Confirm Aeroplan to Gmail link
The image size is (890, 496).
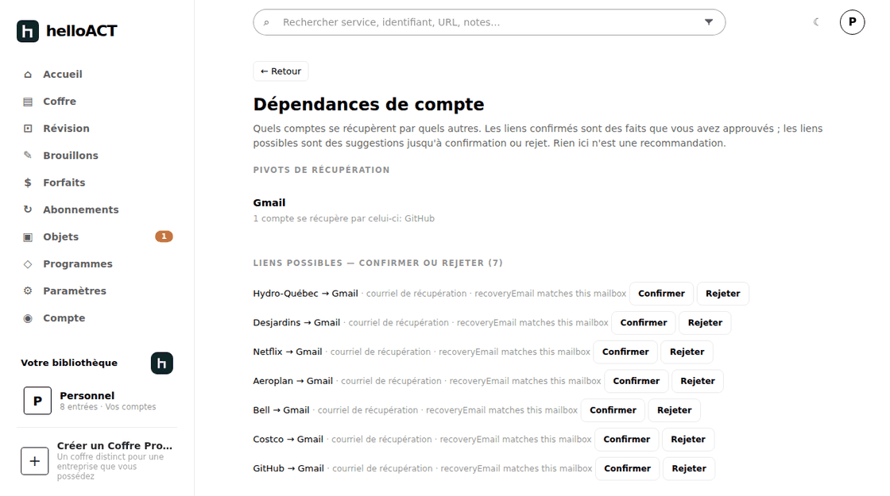click(x=637, y=381)
